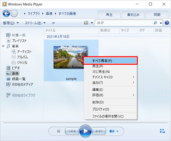
Task: Open その他のメディア in the navigation pane
Action: pos(23,84)
